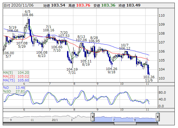Click the 7/31 low label 104.19
178x128 pixels.
pyautogui.click(x=72, y=69)
